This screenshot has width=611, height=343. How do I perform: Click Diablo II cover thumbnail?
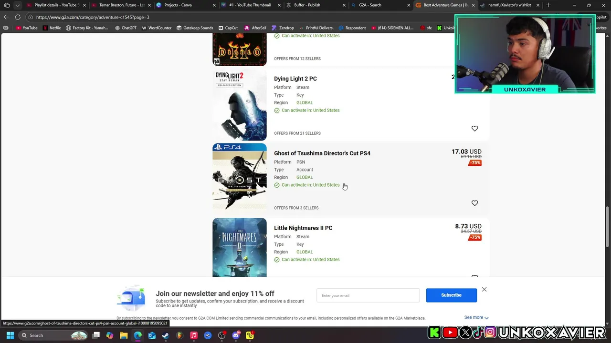tap(240, 50)
